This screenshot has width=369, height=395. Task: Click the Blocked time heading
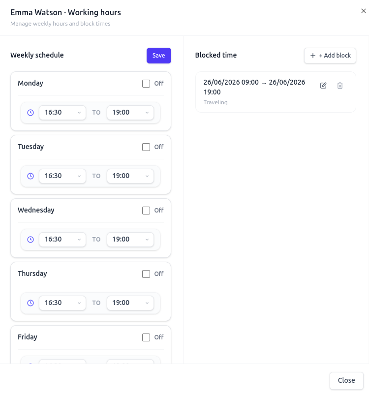coord(216,55)
